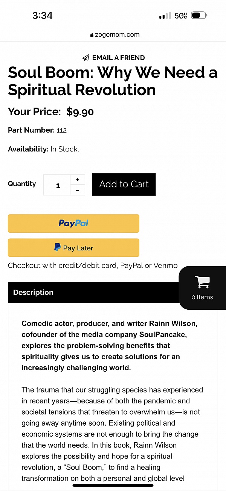Tap the lock icon beside zogomom.com
The height and width of the screenshot is (491, 226).
point(92,35)
